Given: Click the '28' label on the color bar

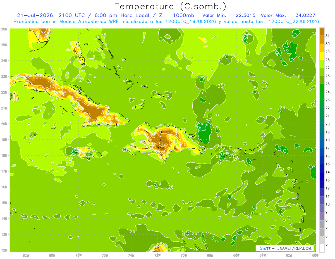Looking at the screenshot, I should click(x=327, y=60).
